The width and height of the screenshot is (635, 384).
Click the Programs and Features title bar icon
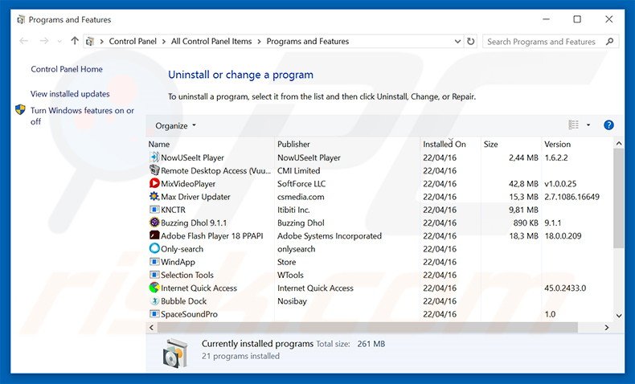point(21,19)
